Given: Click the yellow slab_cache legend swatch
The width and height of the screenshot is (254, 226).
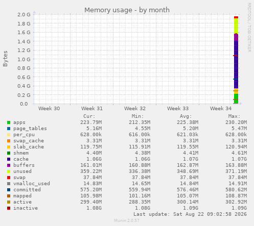Looking at the screenshot, I should [9, 147].
